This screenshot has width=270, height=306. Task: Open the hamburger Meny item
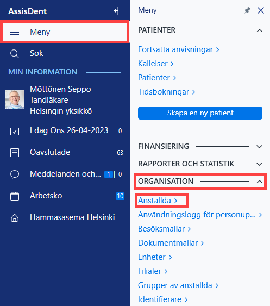(65, 32)
